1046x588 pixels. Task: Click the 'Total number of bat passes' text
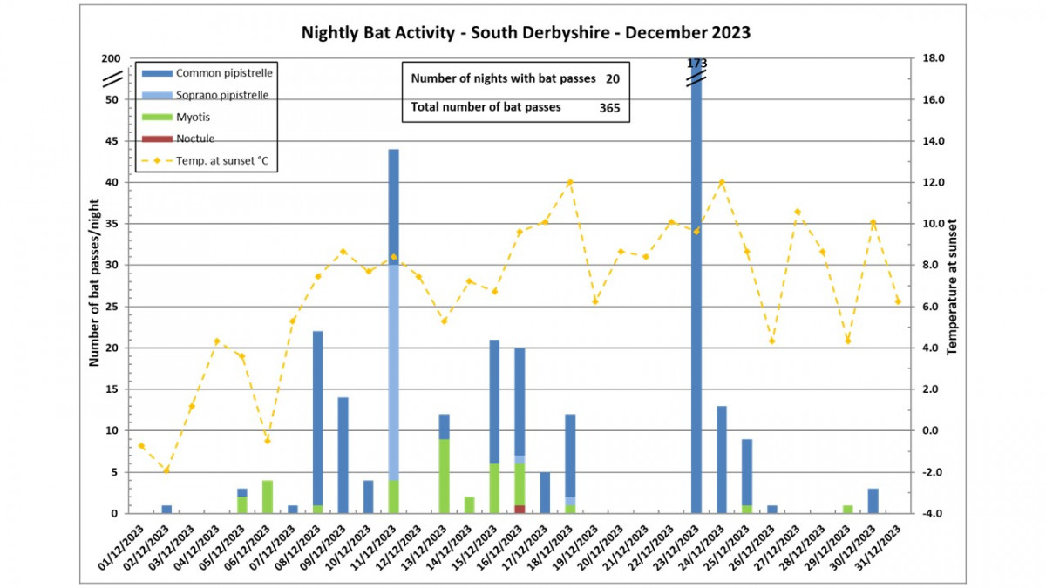486,108
